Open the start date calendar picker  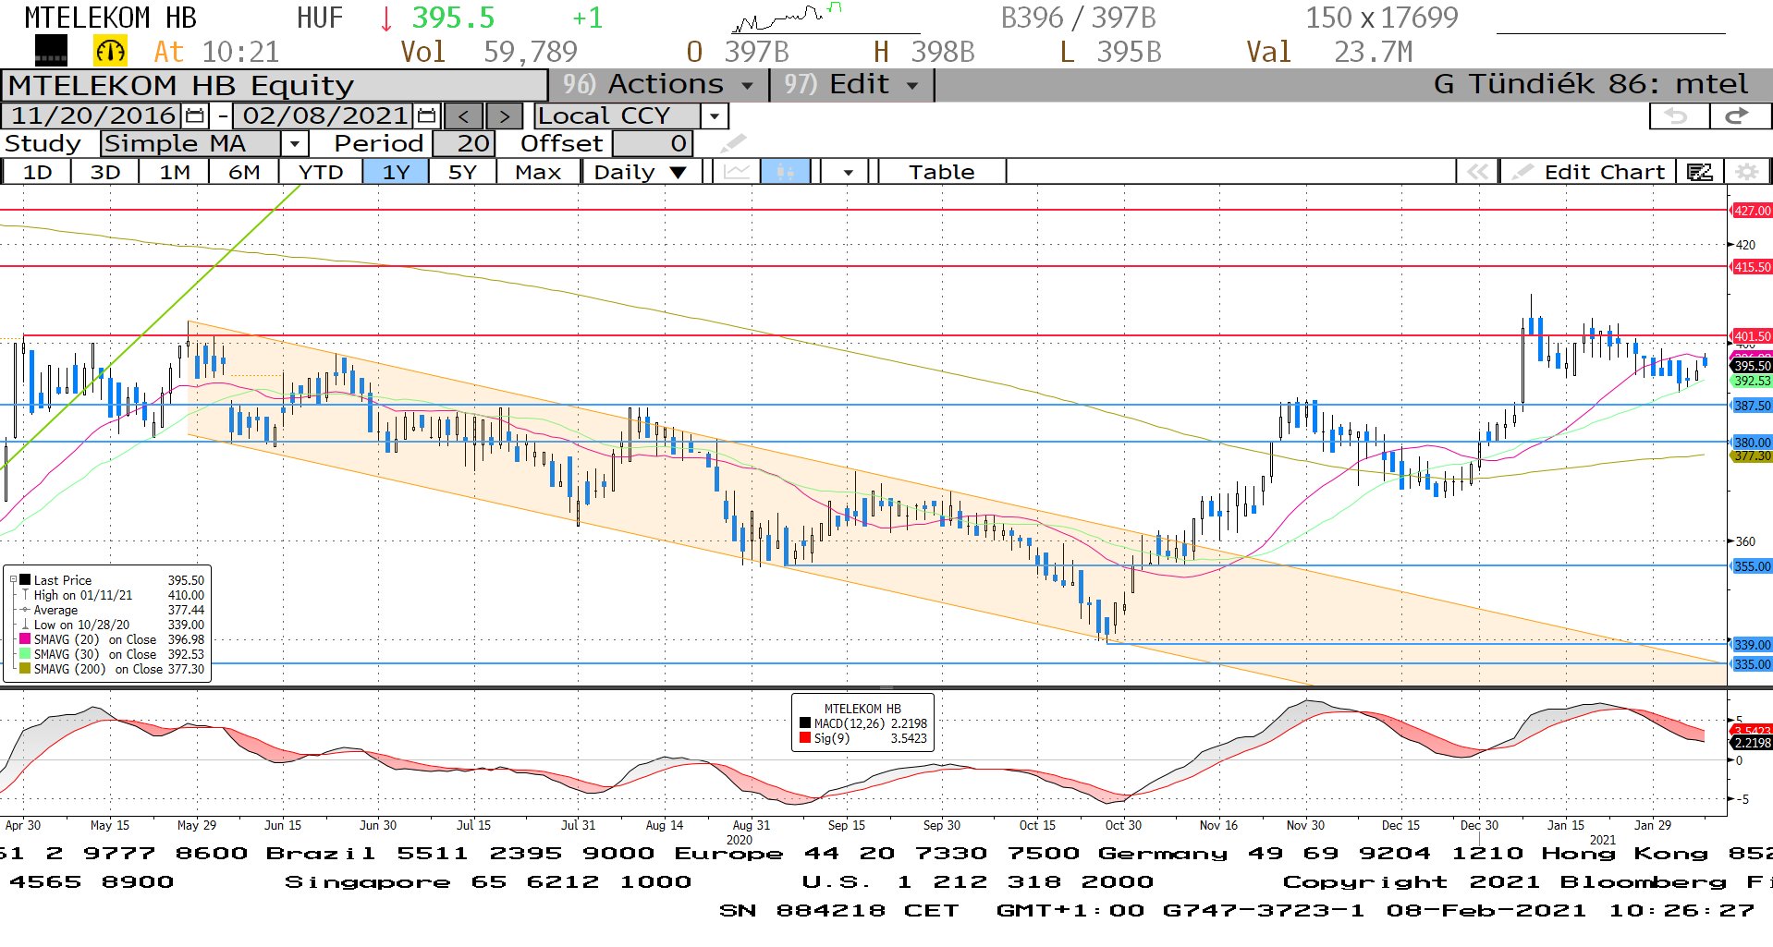[195, 115]
